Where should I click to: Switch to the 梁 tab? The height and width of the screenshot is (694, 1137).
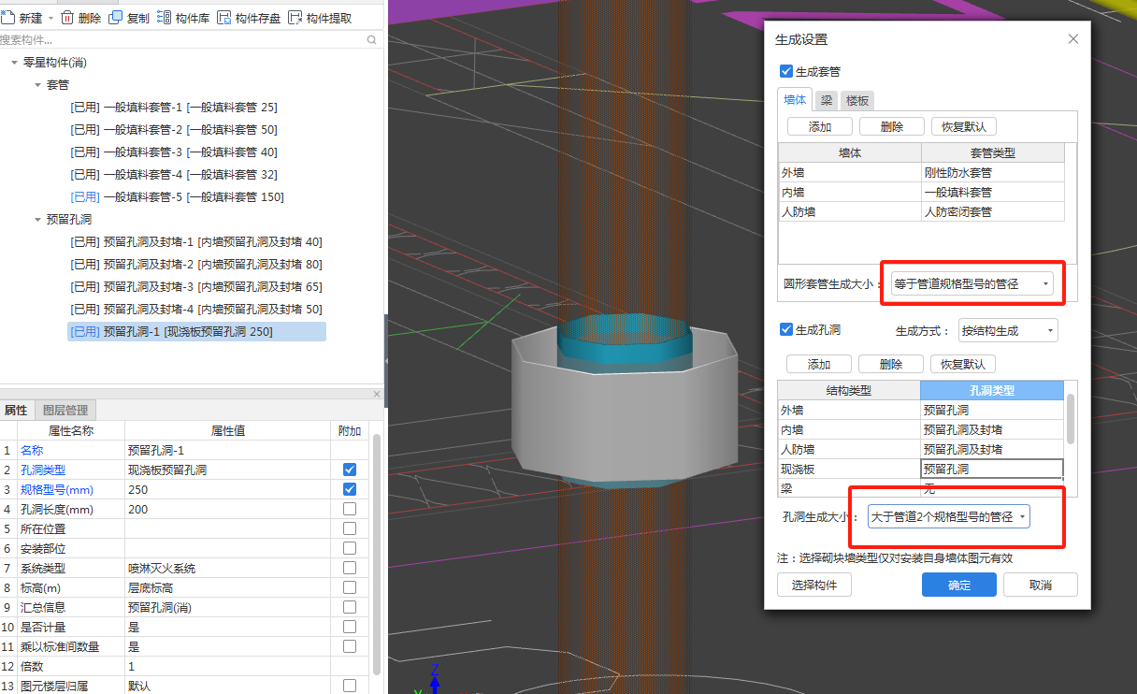click(x=827, y=100)
